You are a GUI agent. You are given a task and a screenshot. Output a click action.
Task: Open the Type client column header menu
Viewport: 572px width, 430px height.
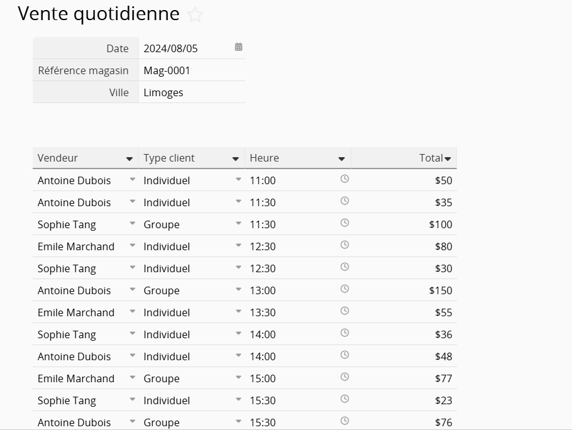pos(236,159)
